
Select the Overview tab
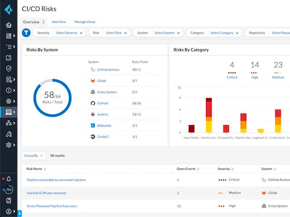pos(31,22)
